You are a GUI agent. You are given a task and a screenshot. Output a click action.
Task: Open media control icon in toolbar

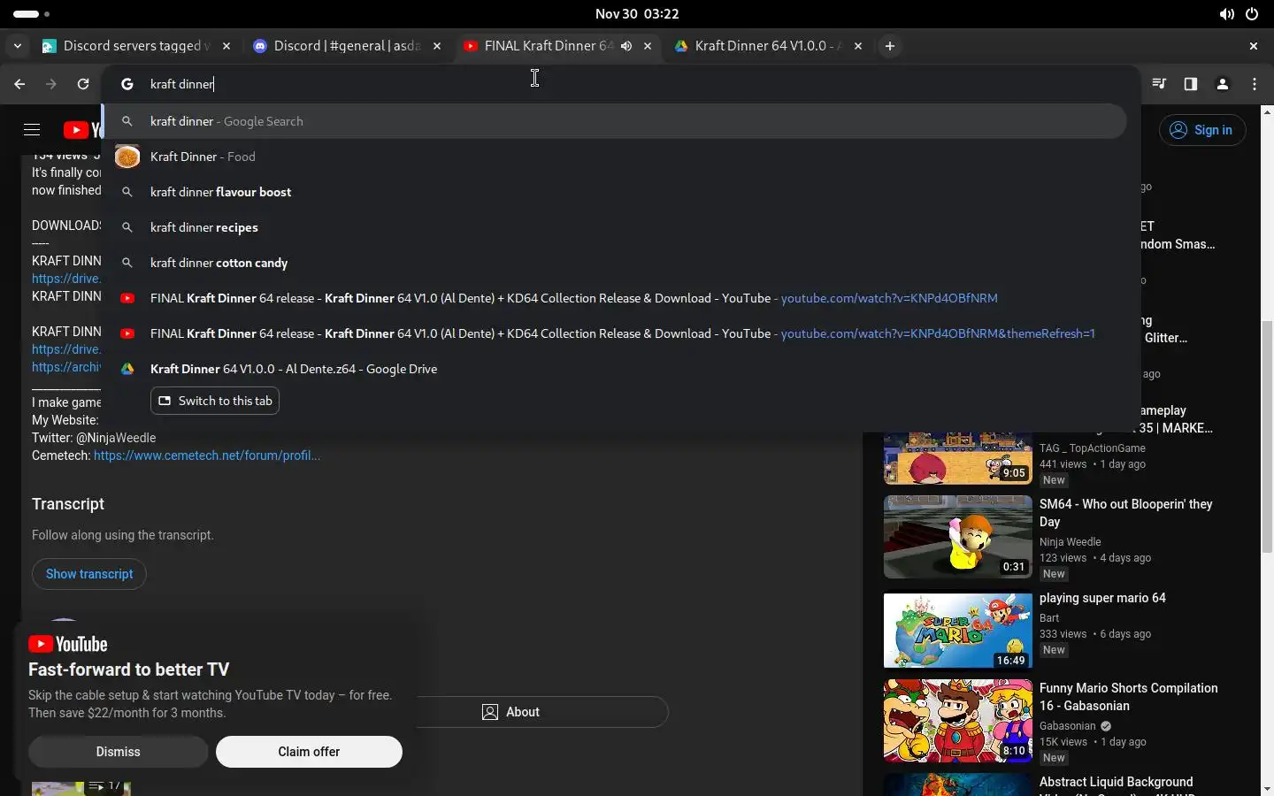tap(1159, 84)
